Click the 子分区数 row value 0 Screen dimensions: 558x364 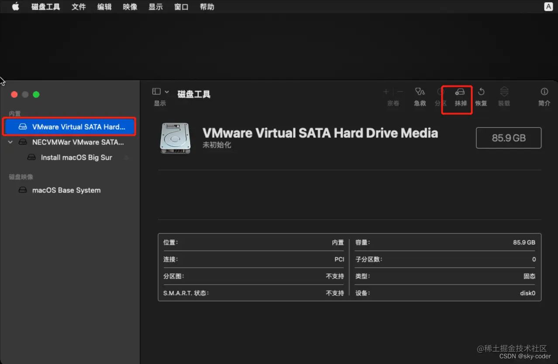pyautogui.click(x=534, y=259)
